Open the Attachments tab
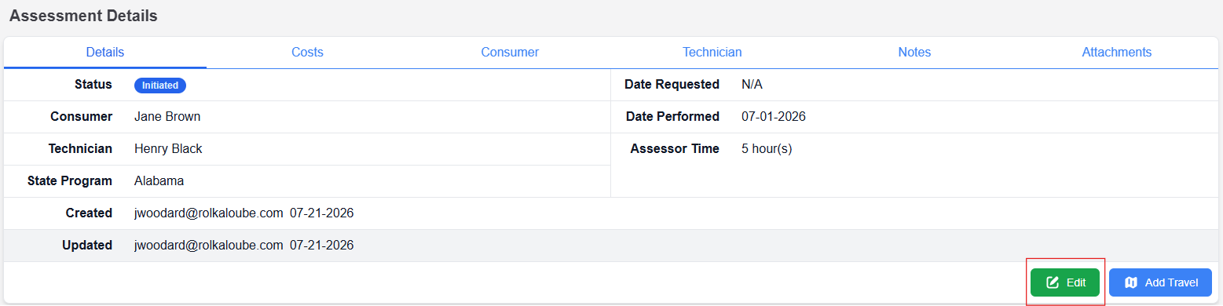Screen dimensions: 1223x306 point(1116,53)
